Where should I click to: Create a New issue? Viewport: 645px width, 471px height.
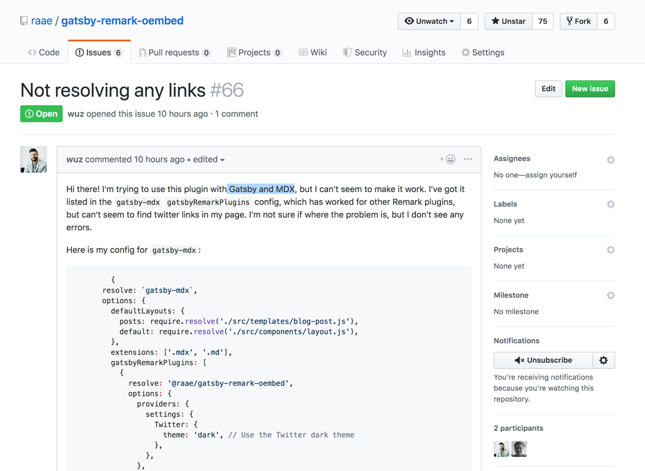[590, 89]
